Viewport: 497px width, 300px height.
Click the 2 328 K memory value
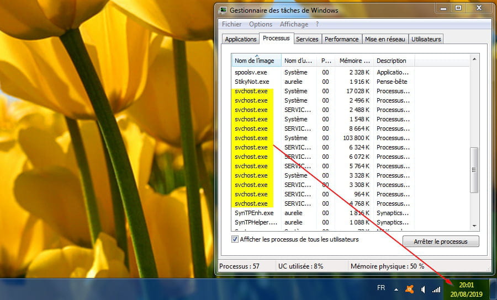[x=359, y=72]
